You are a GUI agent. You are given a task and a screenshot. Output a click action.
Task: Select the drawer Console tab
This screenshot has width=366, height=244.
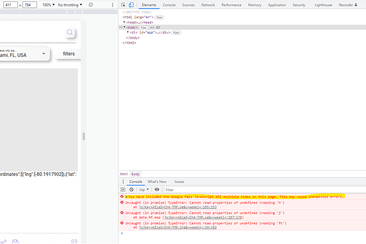click(136, 181)
